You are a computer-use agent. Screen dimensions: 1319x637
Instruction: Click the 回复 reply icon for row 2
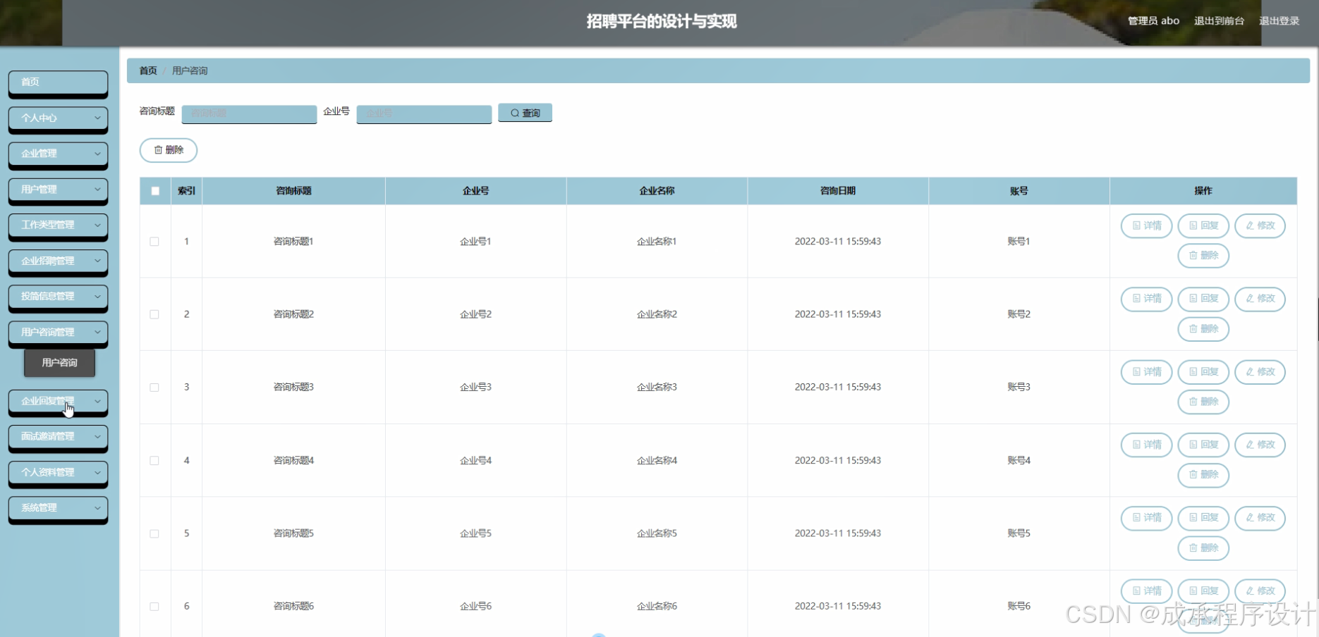click(x=1193, y=299)
